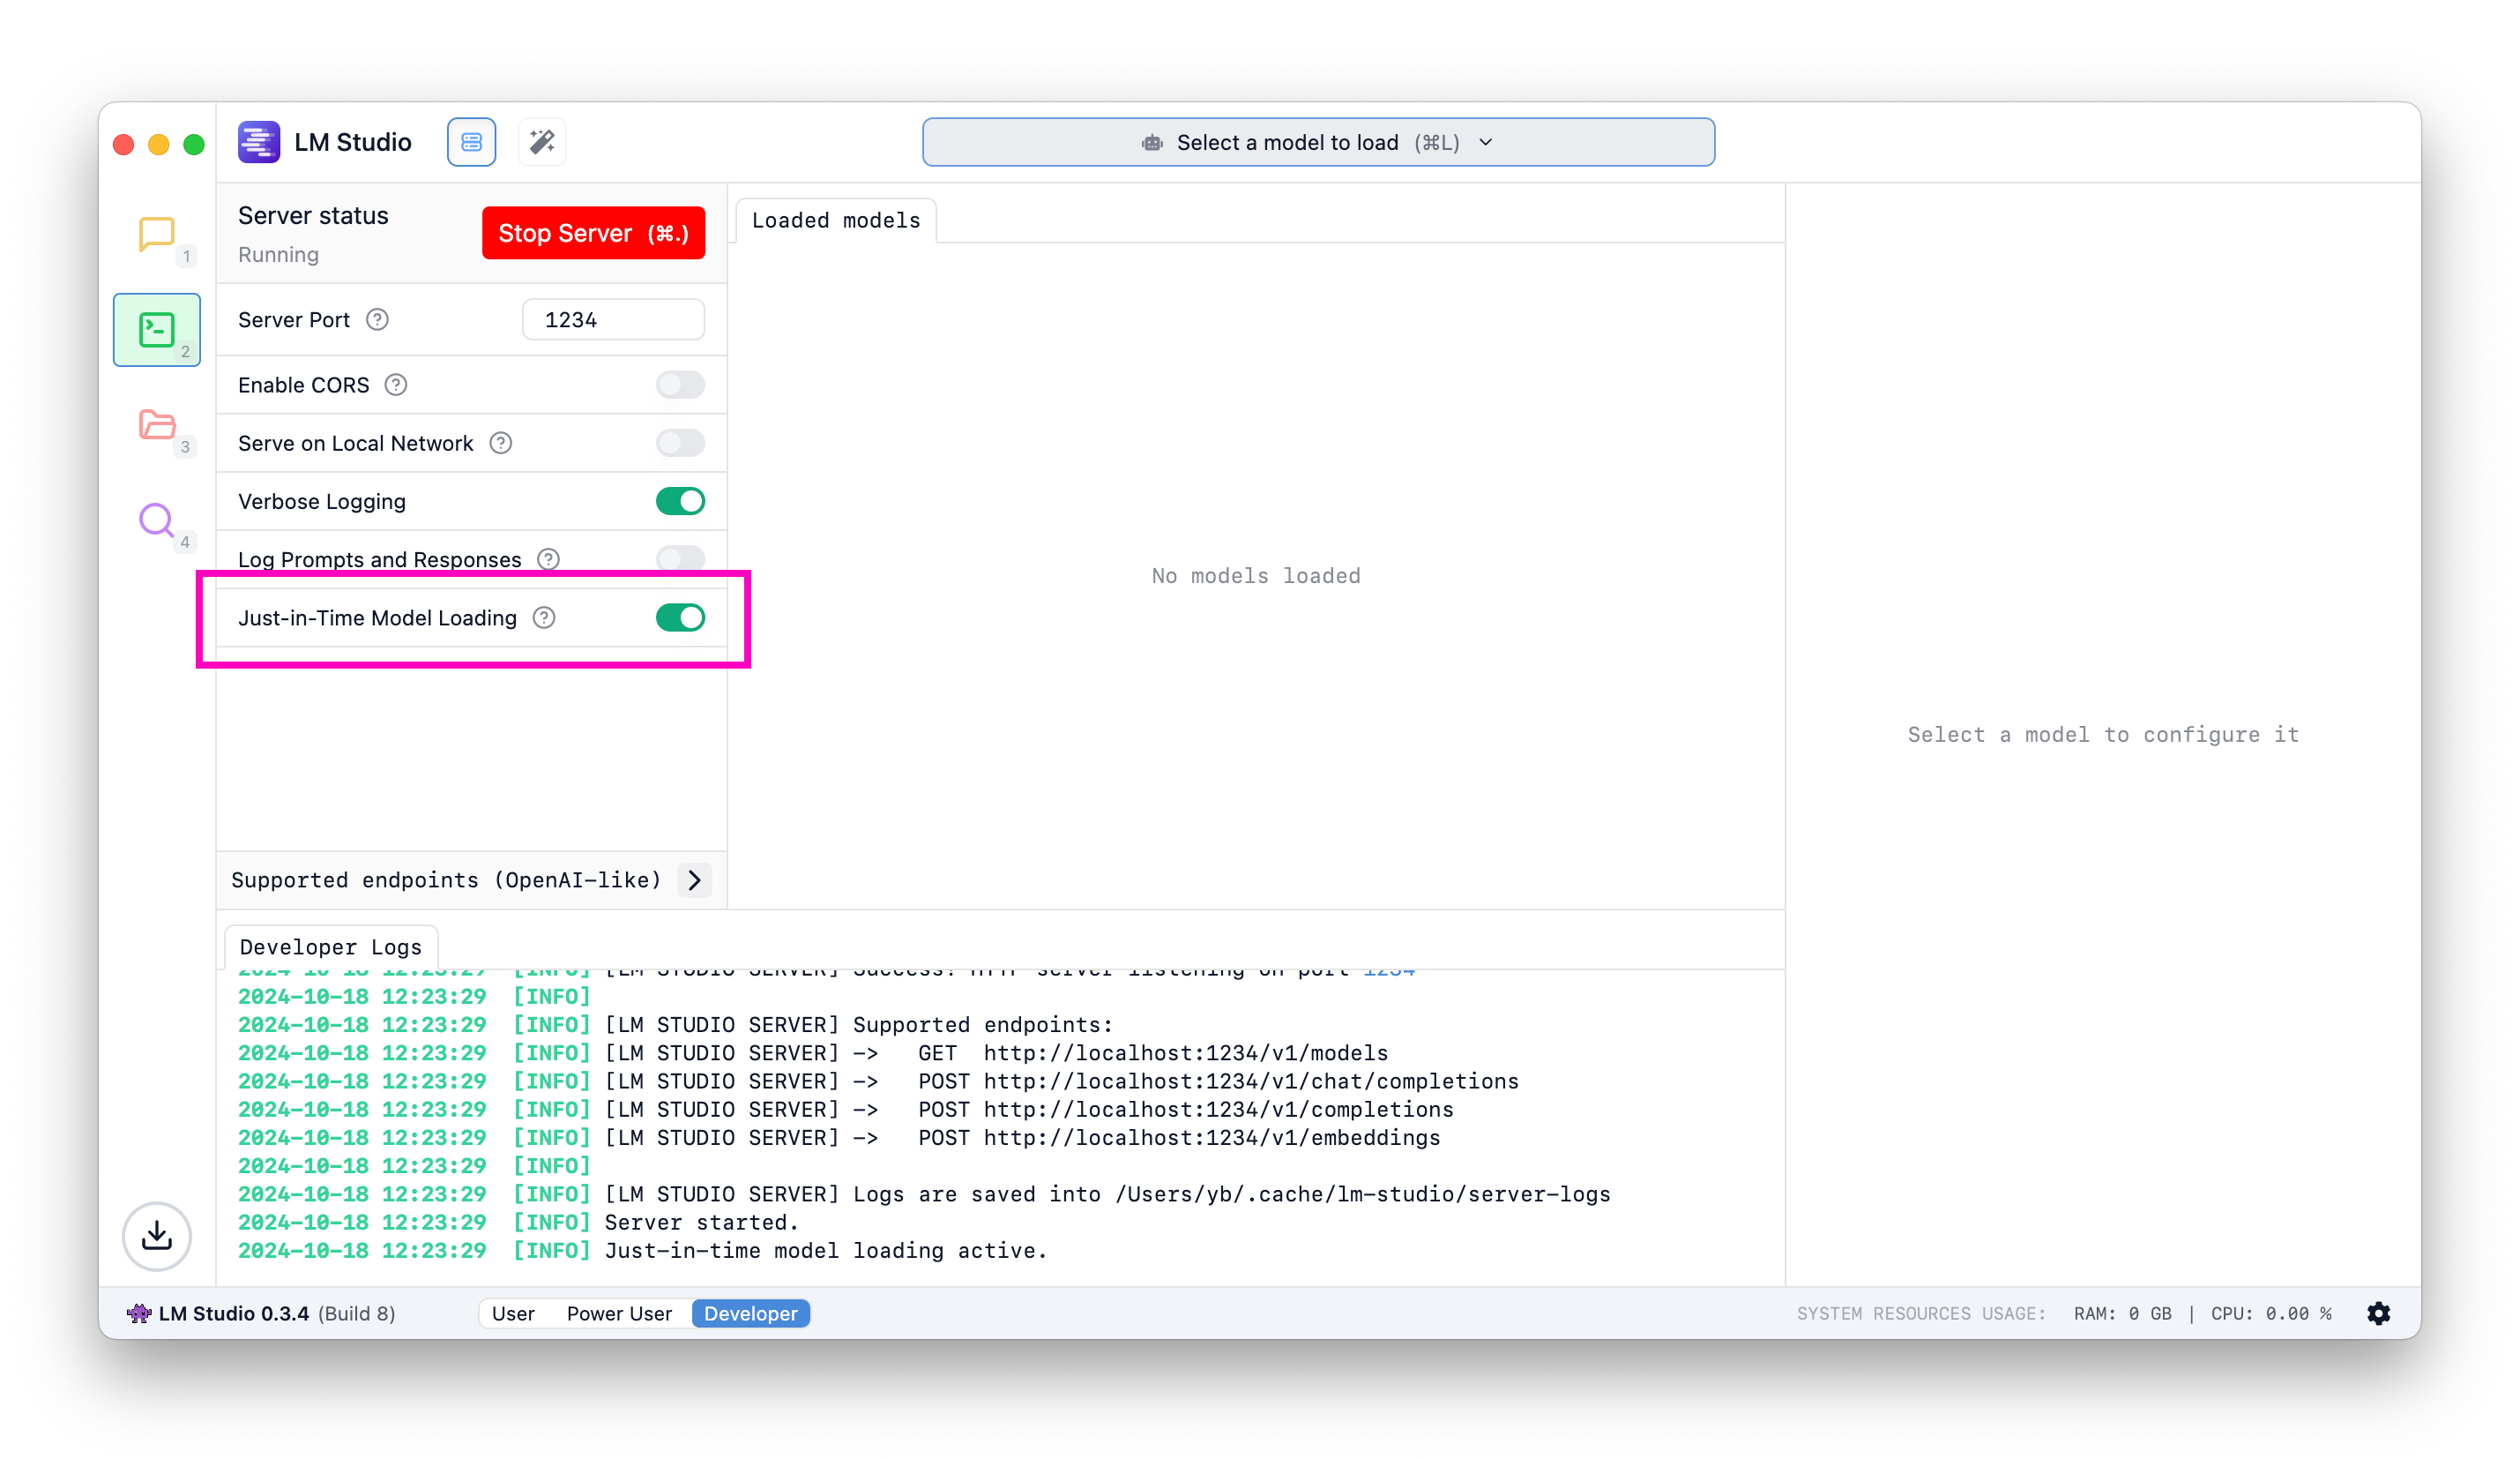
Task: Click the magic wand icon in header
Action: 542,142
